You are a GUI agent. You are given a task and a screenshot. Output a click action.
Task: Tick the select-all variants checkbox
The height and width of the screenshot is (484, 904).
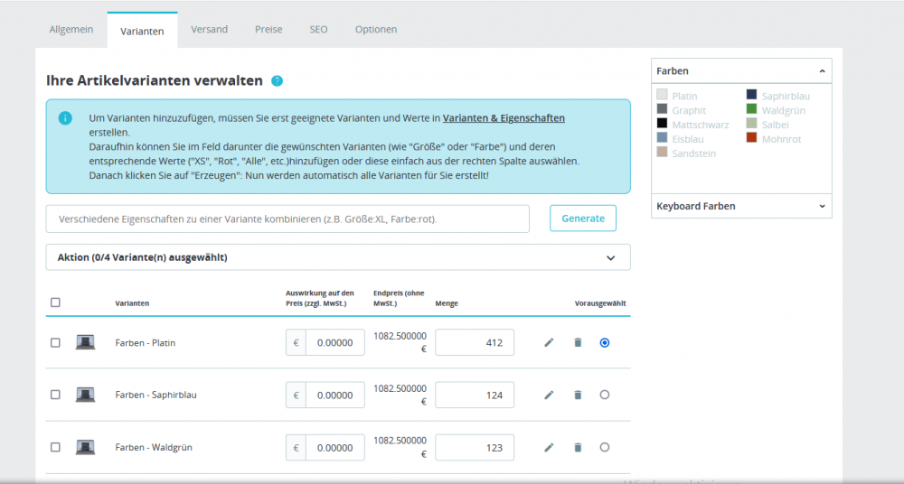pyautogui.click(x=55, y=302)
